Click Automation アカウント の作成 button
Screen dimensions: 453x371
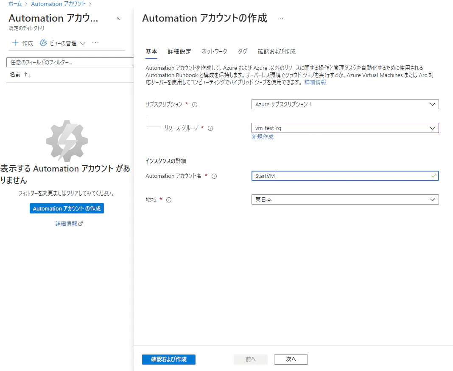pyautogui.click(x=67, y=208)
